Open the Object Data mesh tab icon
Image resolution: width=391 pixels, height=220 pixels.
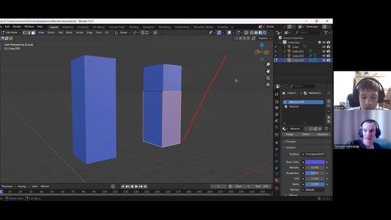[277, 174]
